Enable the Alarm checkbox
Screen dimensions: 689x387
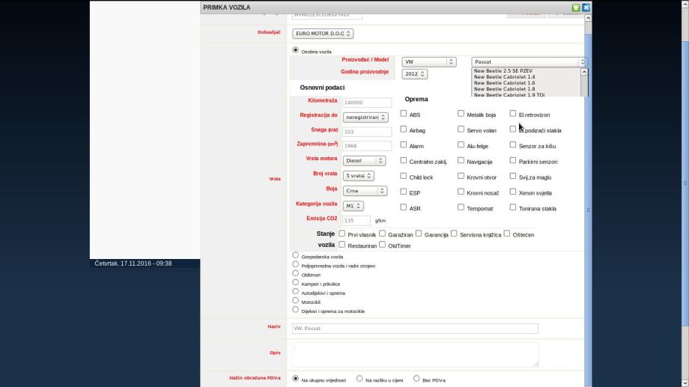pos(404,145)
